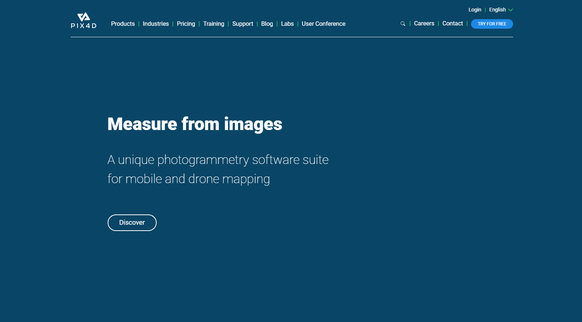Go to the Pricing page
Viewport: 582px width, 322px height.
[x=186, y=24]
